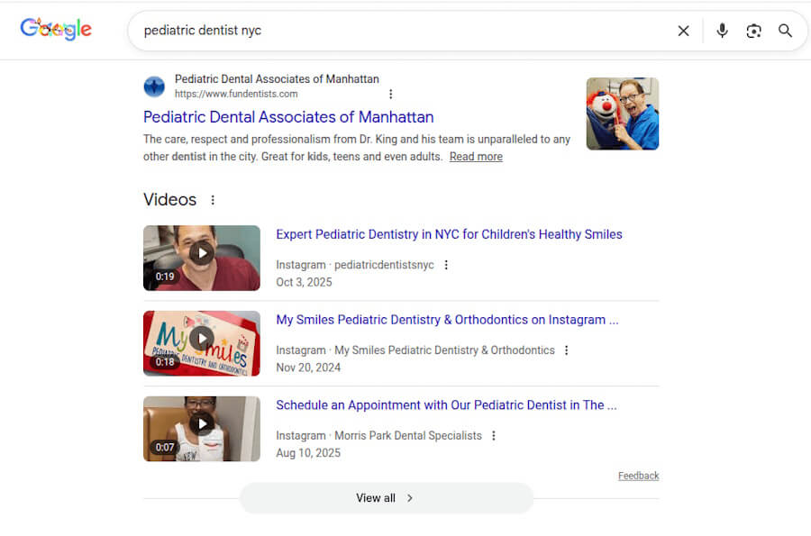The height and width of the screenshot is (536, 811).
Task: Open the three-dot menu for Morris Park video
Action: [494, 434]
